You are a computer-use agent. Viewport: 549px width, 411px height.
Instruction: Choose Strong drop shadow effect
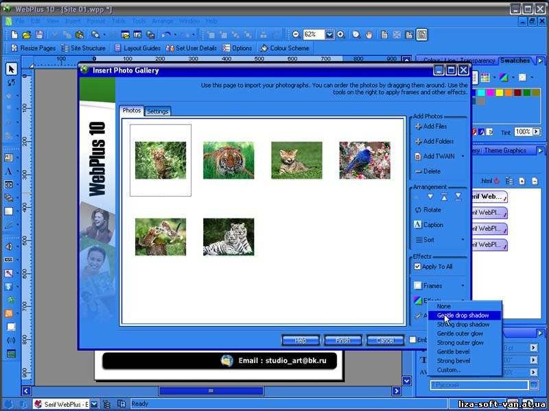point(465,324)
